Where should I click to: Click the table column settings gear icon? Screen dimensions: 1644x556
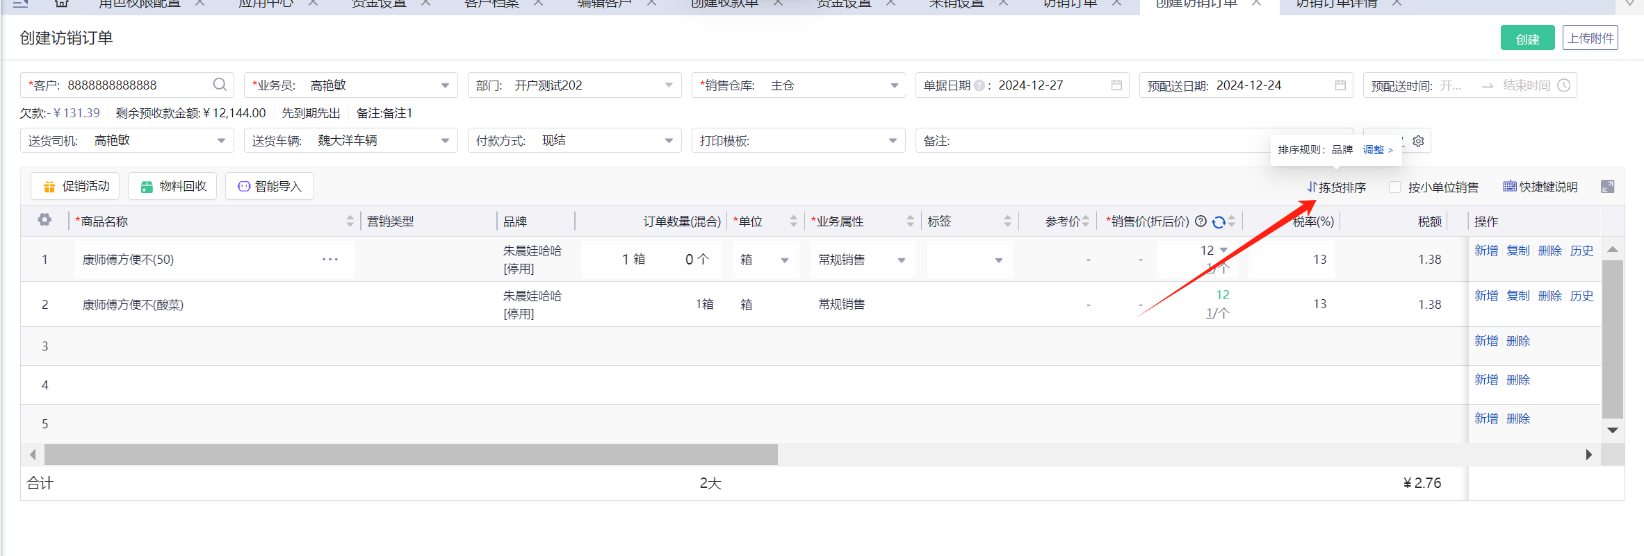point(44,220)
